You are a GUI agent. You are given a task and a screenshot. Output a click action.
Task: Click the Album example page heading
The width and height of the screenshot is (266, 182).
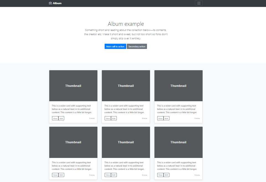pos(126,24)
